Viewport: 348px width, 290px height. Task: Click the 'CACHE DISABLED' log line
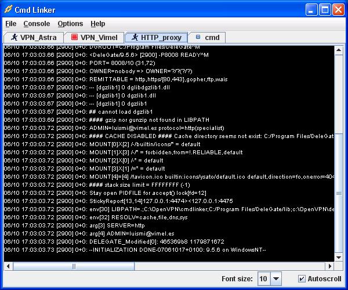169,136
